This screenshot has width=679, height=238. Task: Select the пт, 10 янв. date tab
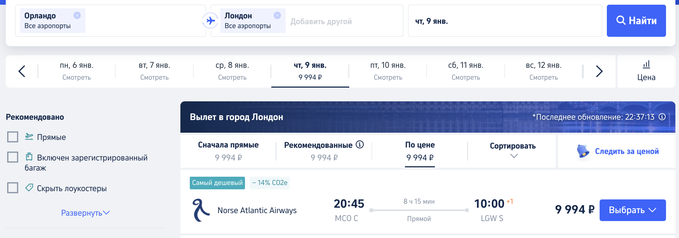tap(388, 71)
